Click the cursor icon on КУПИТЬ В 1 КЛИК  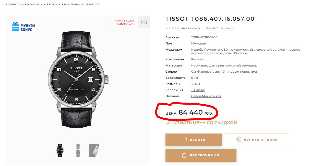point(239,140)
